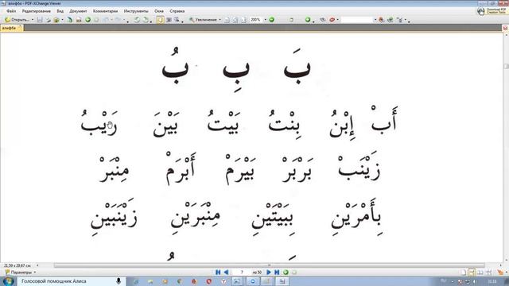
Task: Open the Вид menu
Action: pyautogui.click(x=60, y=11)
